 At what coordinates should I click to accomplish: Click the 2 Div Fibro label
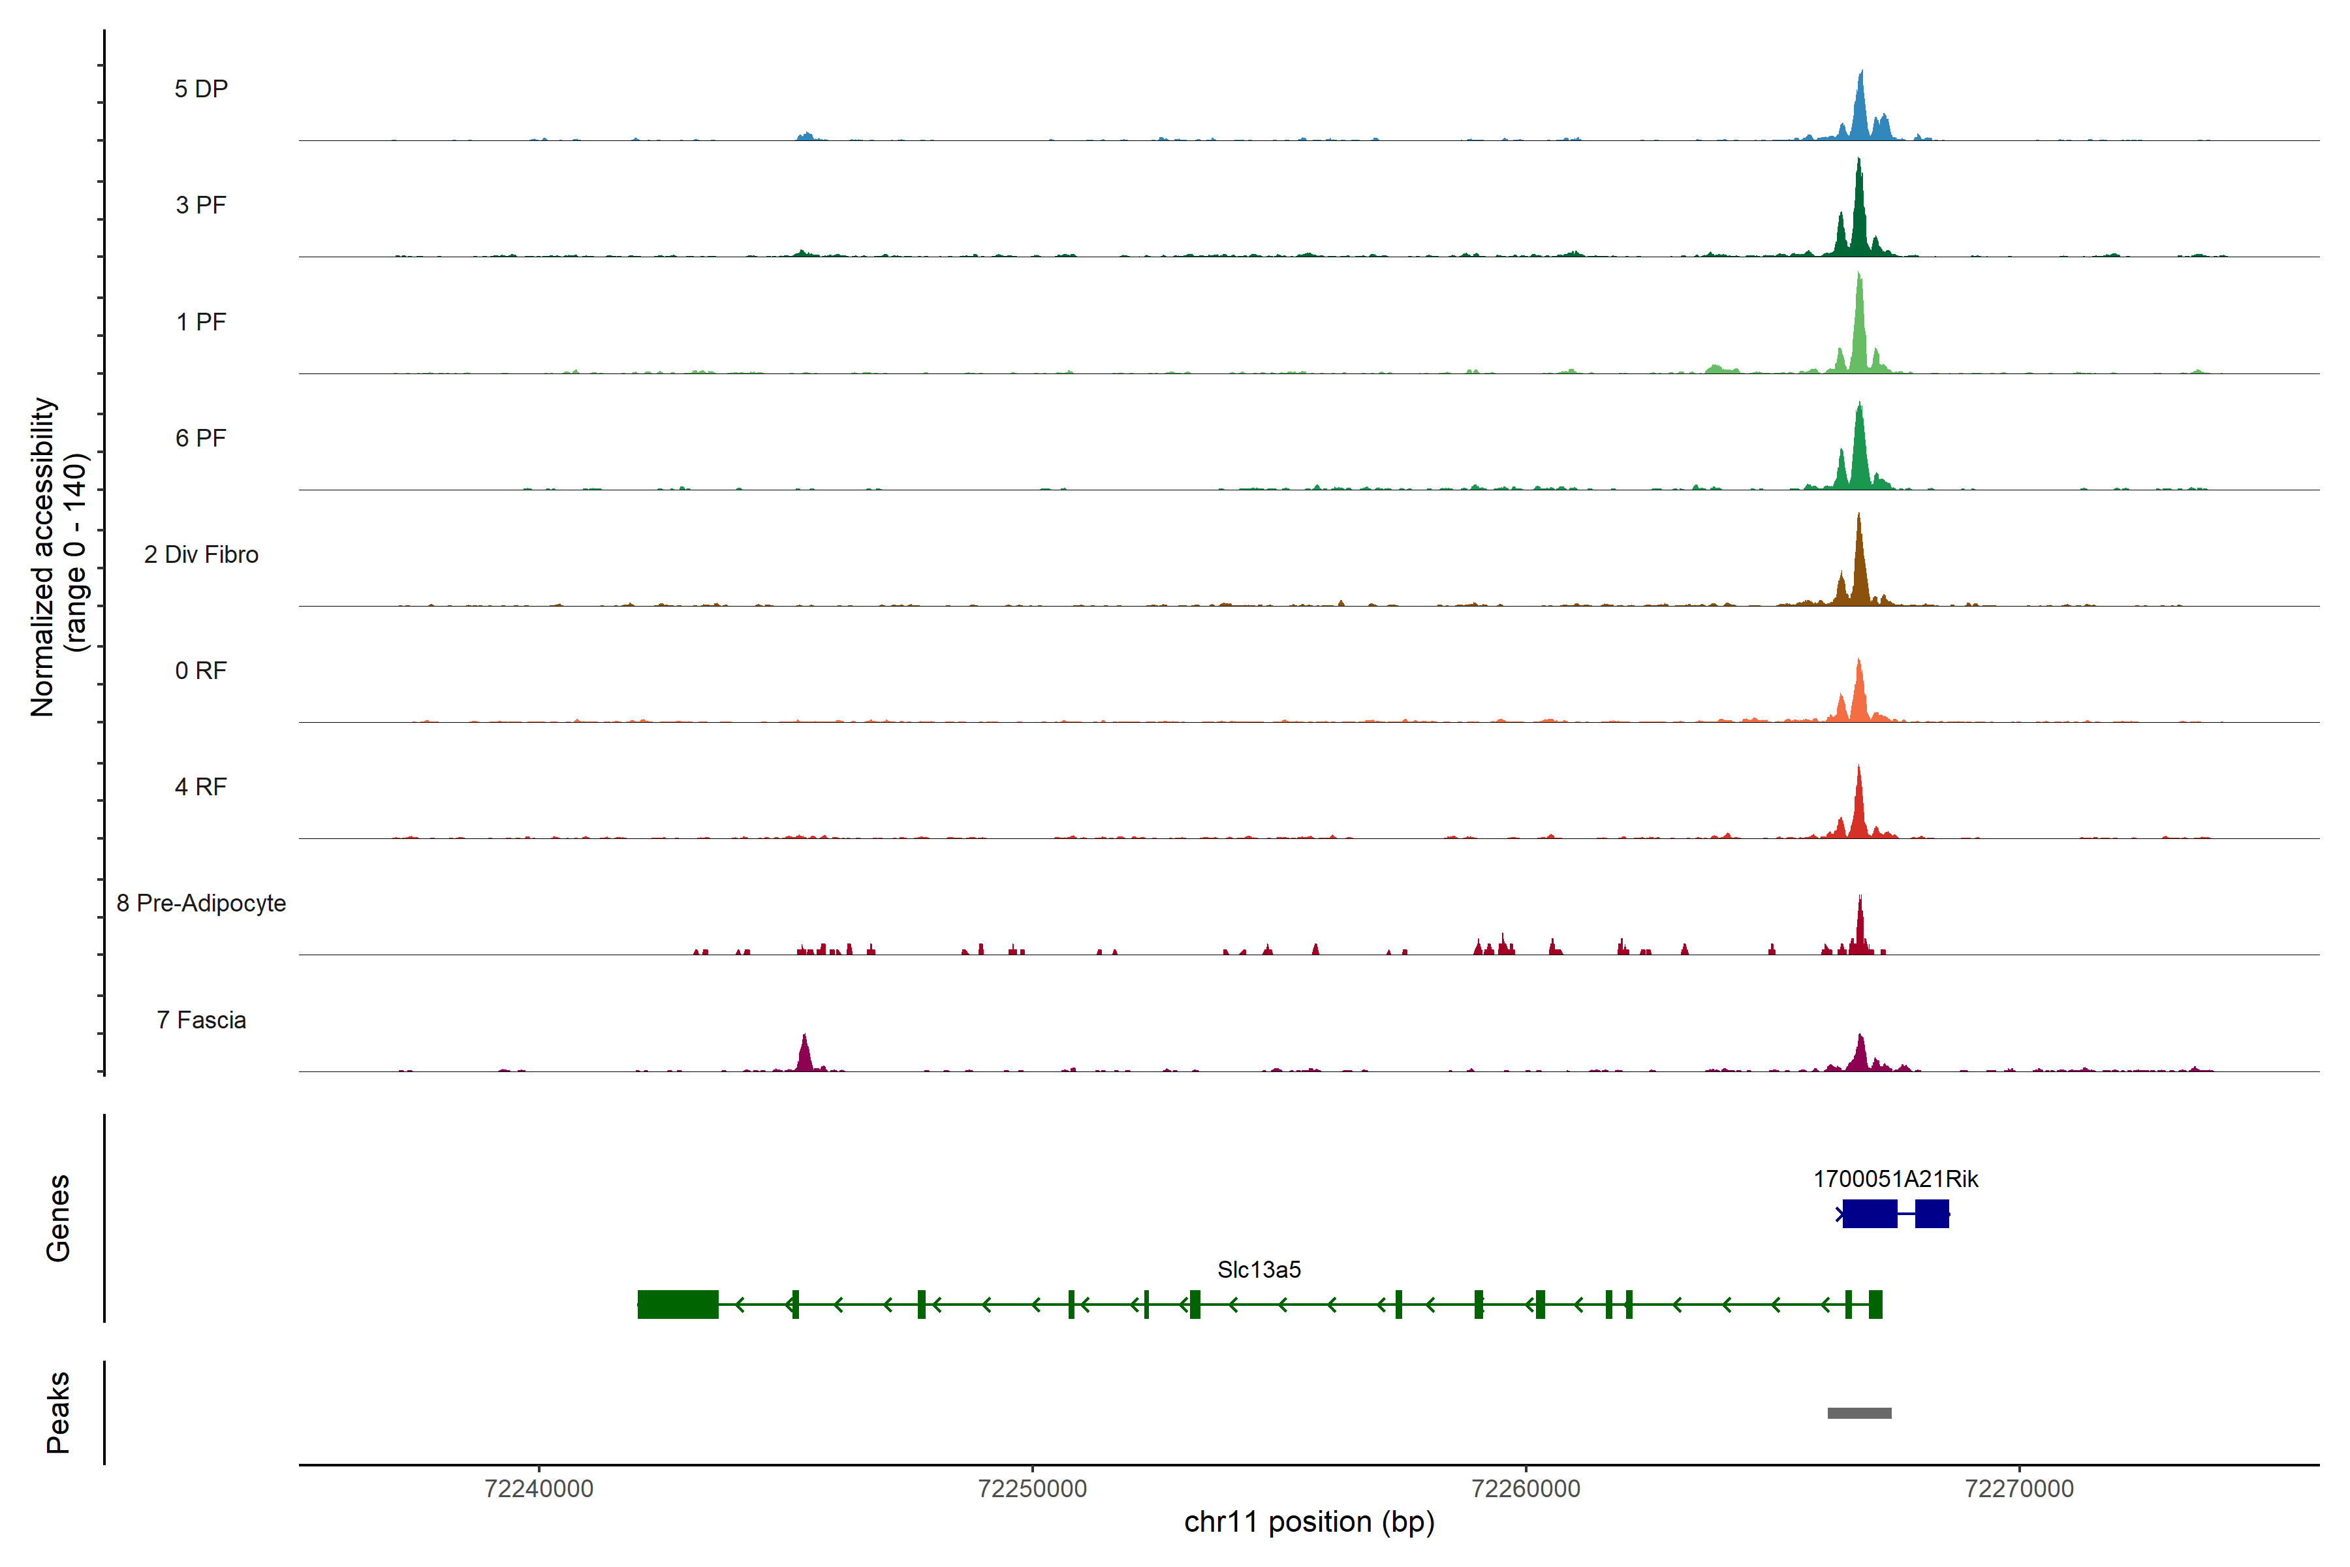201,554
